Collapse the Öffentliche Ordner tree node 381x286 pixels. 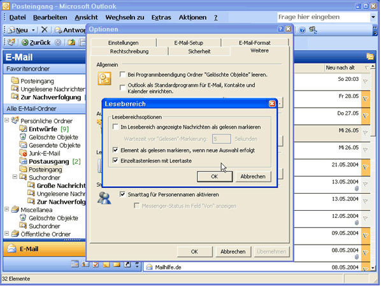(x=7, y=233)
